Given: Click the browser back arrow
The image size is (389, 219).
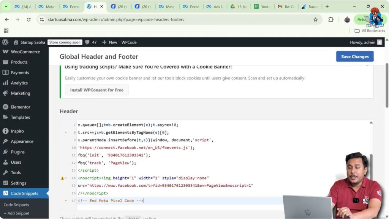Looking at the screenshot, I should (x=7, y=20).
